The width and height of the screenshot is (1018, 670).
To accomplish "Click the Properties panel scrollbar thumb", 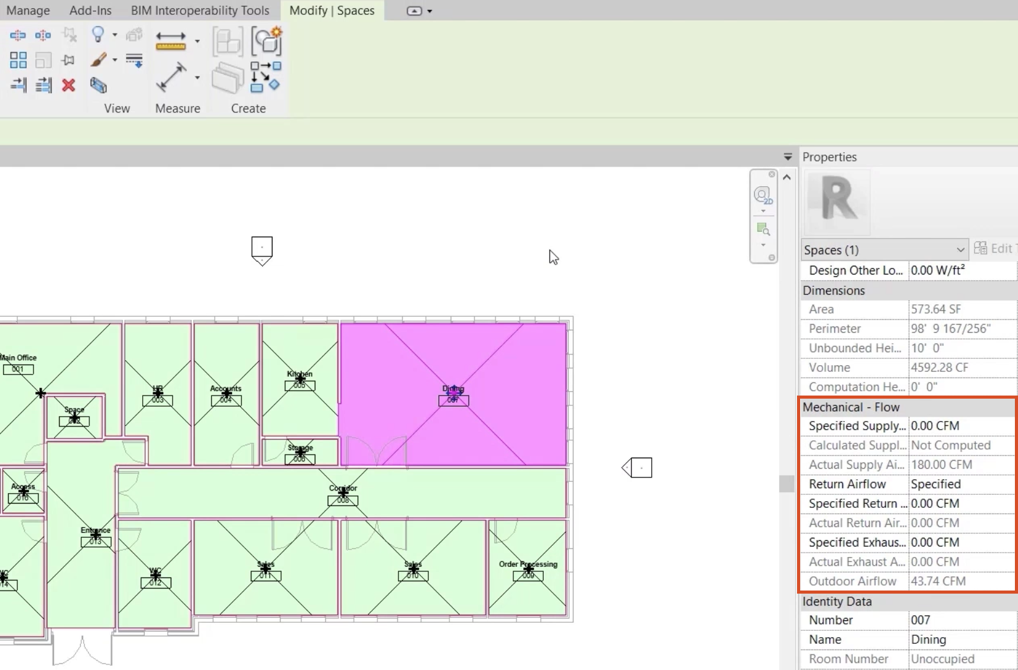I will (x=787, y=483).
